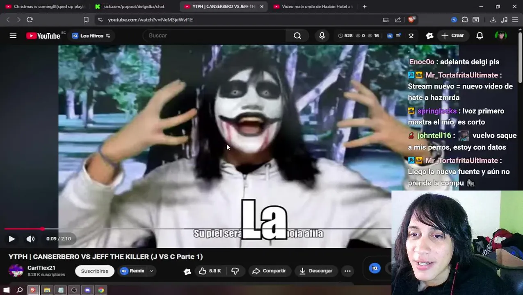Image resolution: width=523 pixels, height=295 pixels.
Task: Open the browser main menu
Action: coord(515,19)
